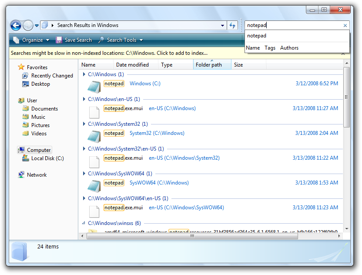
Task: Click the Save Search floppy icon
Action: (x=59, y=40)
